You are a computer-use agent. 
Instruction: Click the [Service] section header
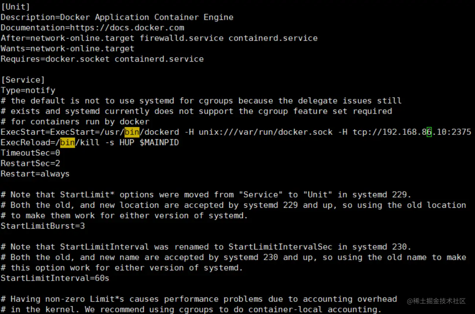tap(23, 80)
